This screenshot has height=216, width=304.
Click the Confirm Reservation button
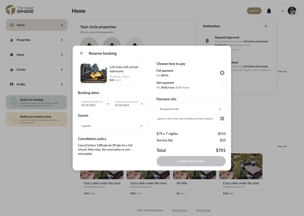click(x=191, y=161)
